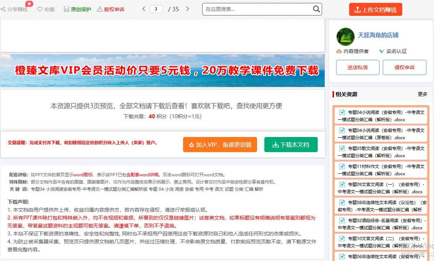Click the 橙臻文库VIP promotional banner
This screenshot has width=434, height=261.
163,71
